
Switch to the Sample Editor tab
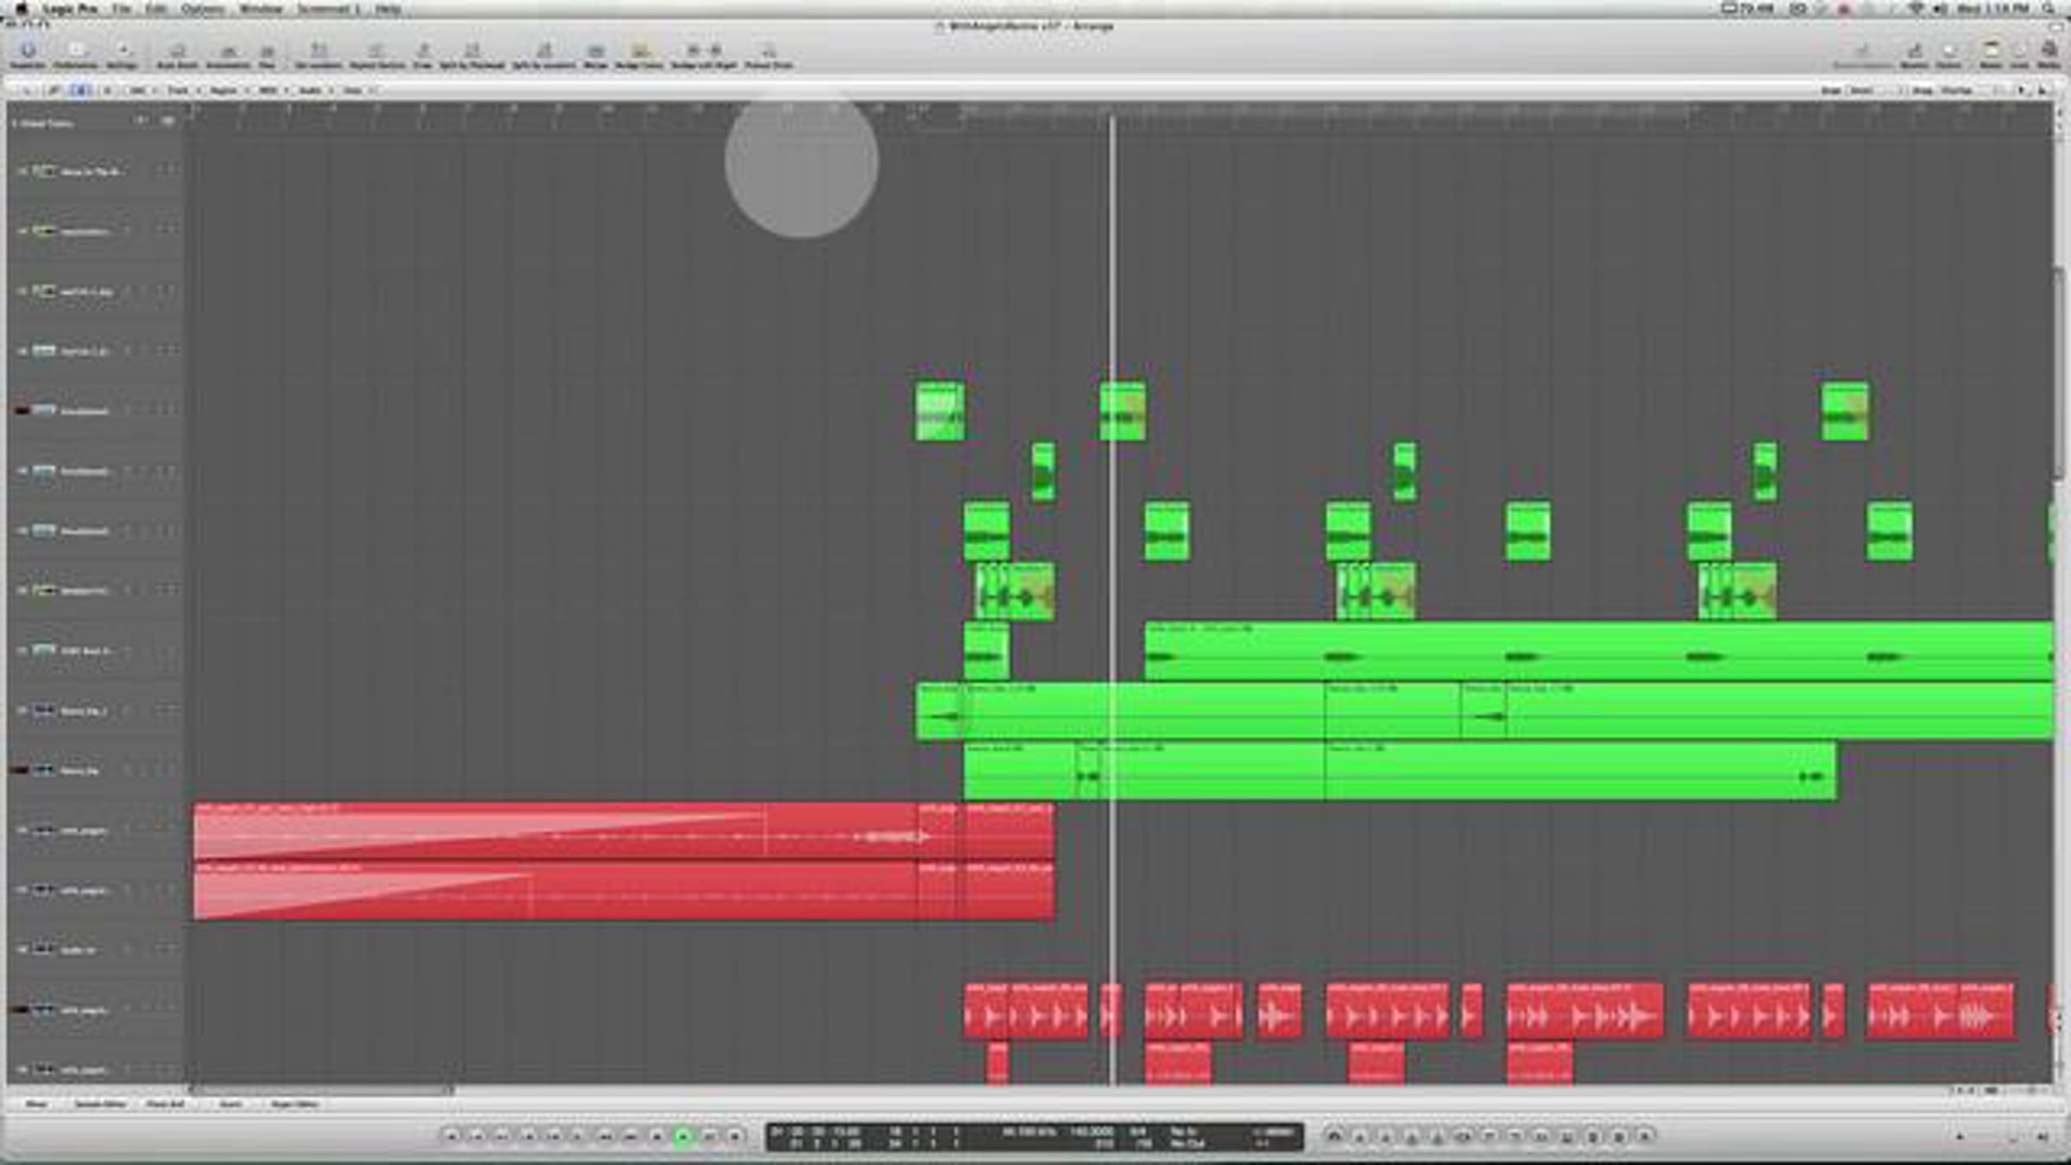pyautogui.click(x=99, y=1104)
